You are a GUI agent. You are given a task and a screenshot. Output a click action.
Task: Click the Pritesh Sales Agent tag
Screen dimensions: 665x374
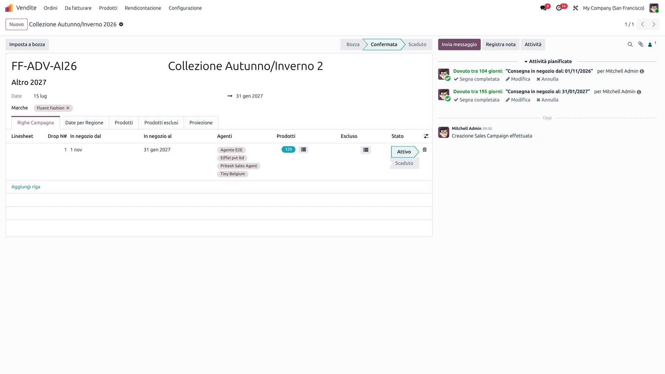pyautogui.click(x=239, y=166)
